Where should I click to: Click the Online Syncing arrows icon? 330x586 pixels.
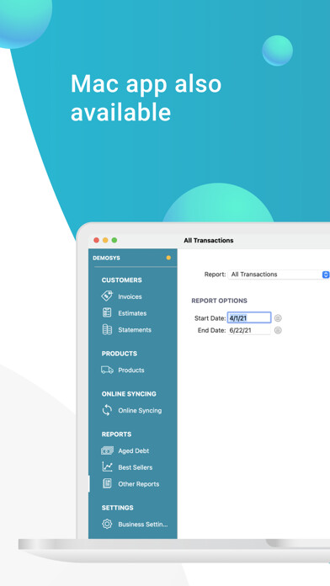(107, 410)
